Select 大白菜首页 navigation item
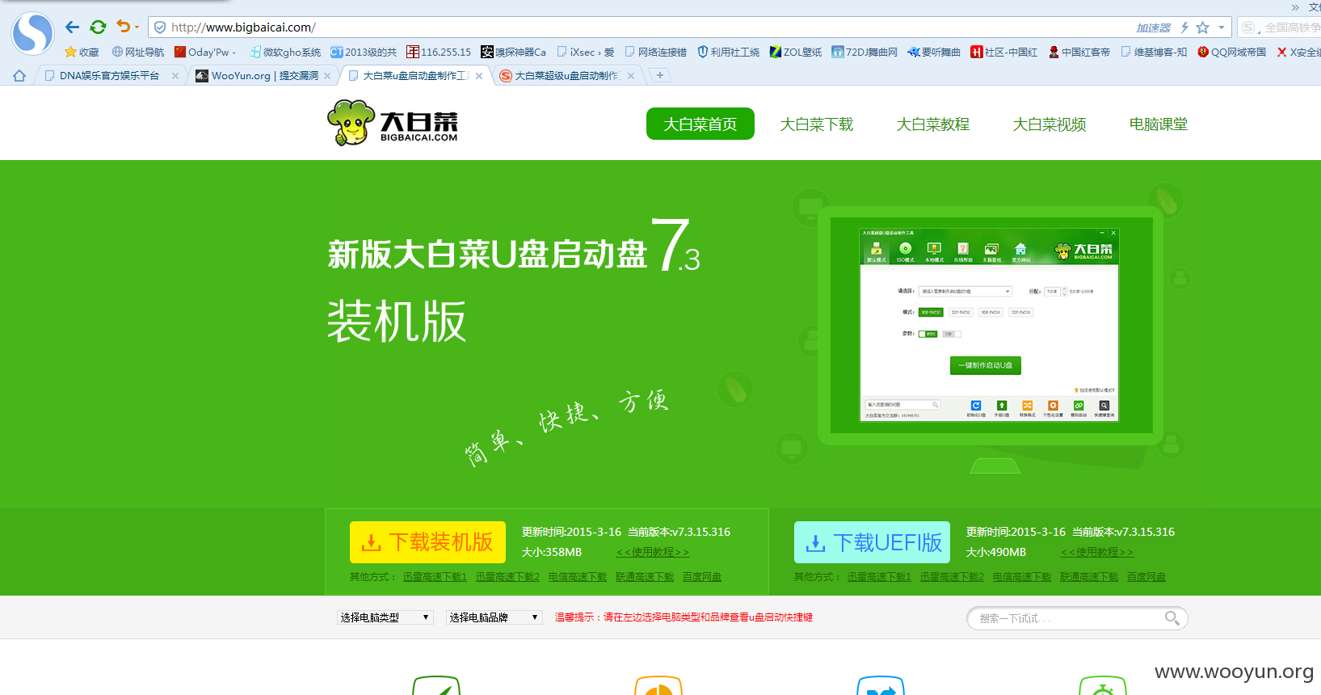The width and height of the screenshot is (1321, 695). point(700,124)
